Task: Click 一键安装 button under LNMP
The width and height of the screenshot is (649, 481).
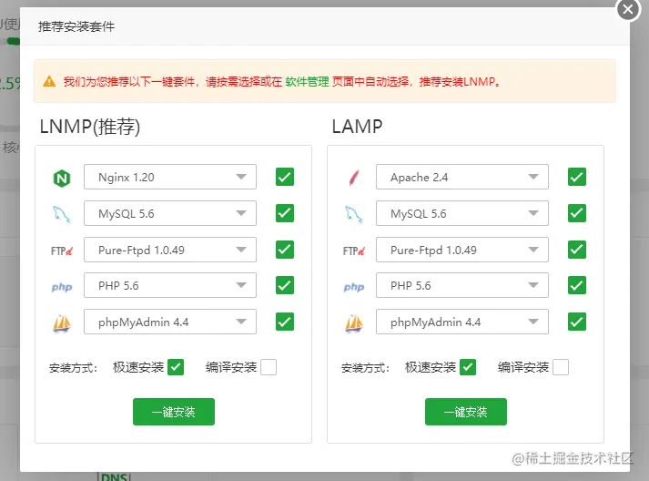Action: 174,412
